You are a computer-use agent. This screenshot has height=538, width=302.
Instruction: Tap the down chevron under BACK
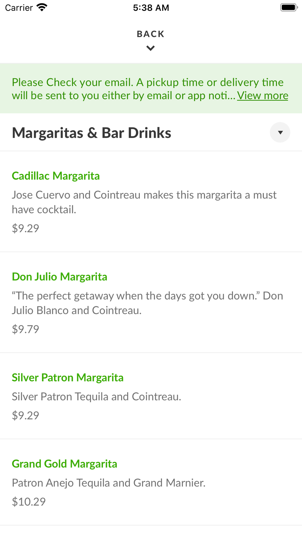coord(151,48)
